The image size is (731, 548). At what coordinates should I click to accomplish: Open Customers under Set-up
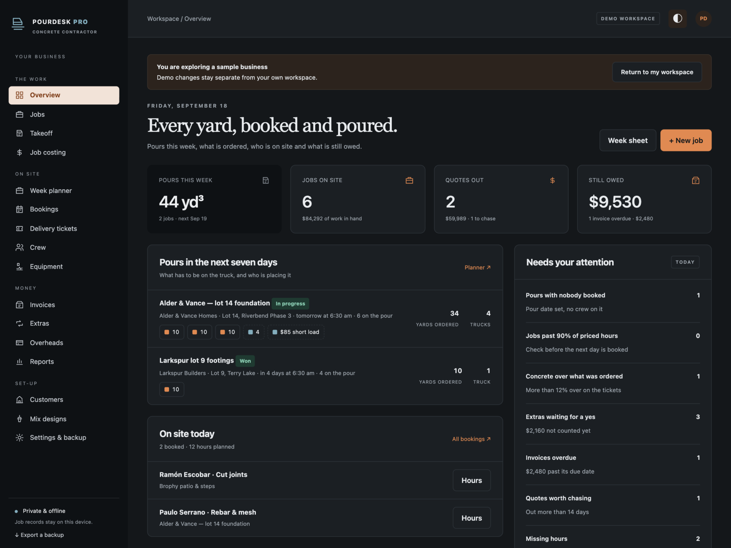point(64,400)
